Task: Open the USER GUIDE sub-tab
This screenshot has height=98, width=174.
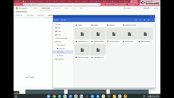Action: pos(41,15)
